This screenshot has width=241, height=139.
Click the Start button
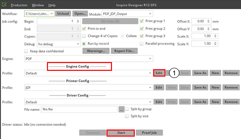121,133
